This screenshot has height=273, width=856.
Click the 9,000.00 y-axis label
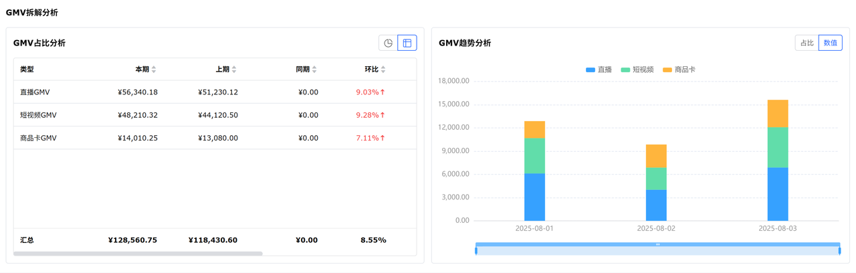click(455, 151)
